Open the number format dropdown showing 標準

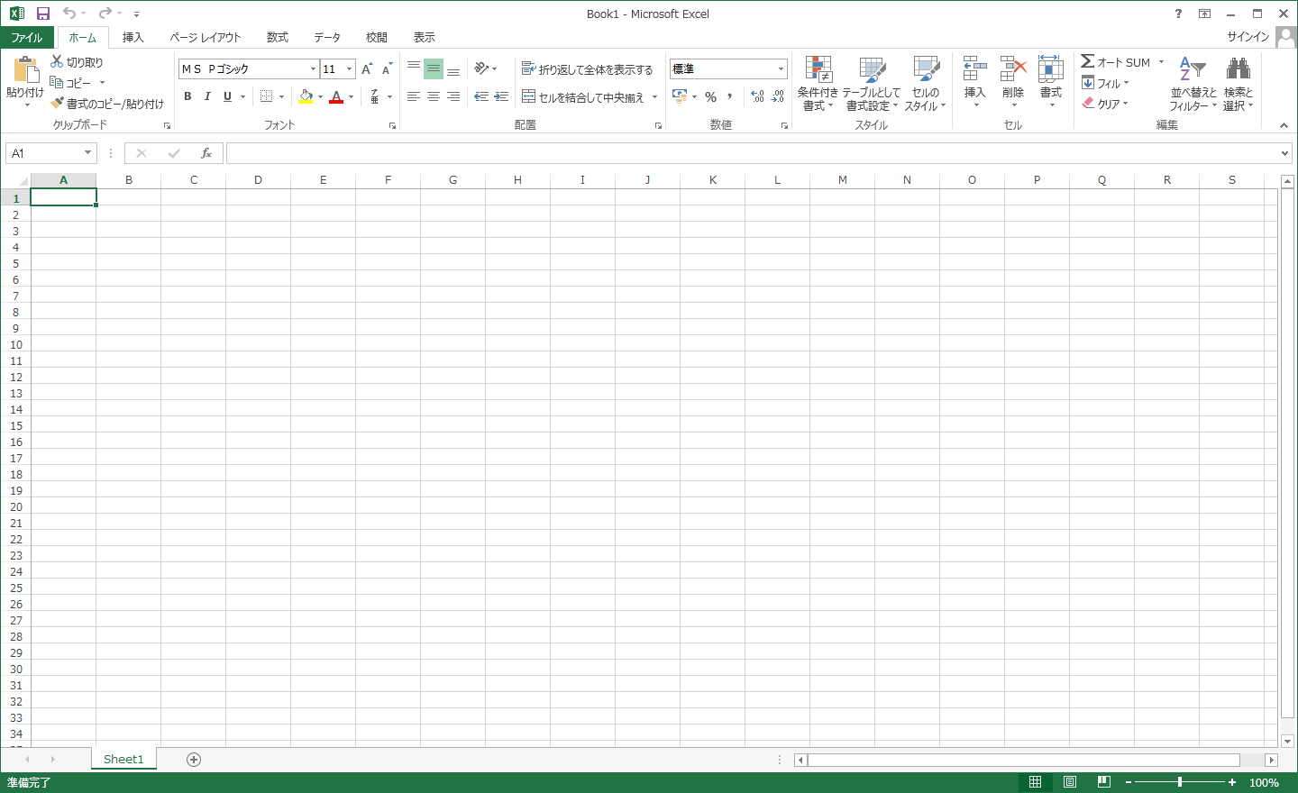tap(781, 68)
